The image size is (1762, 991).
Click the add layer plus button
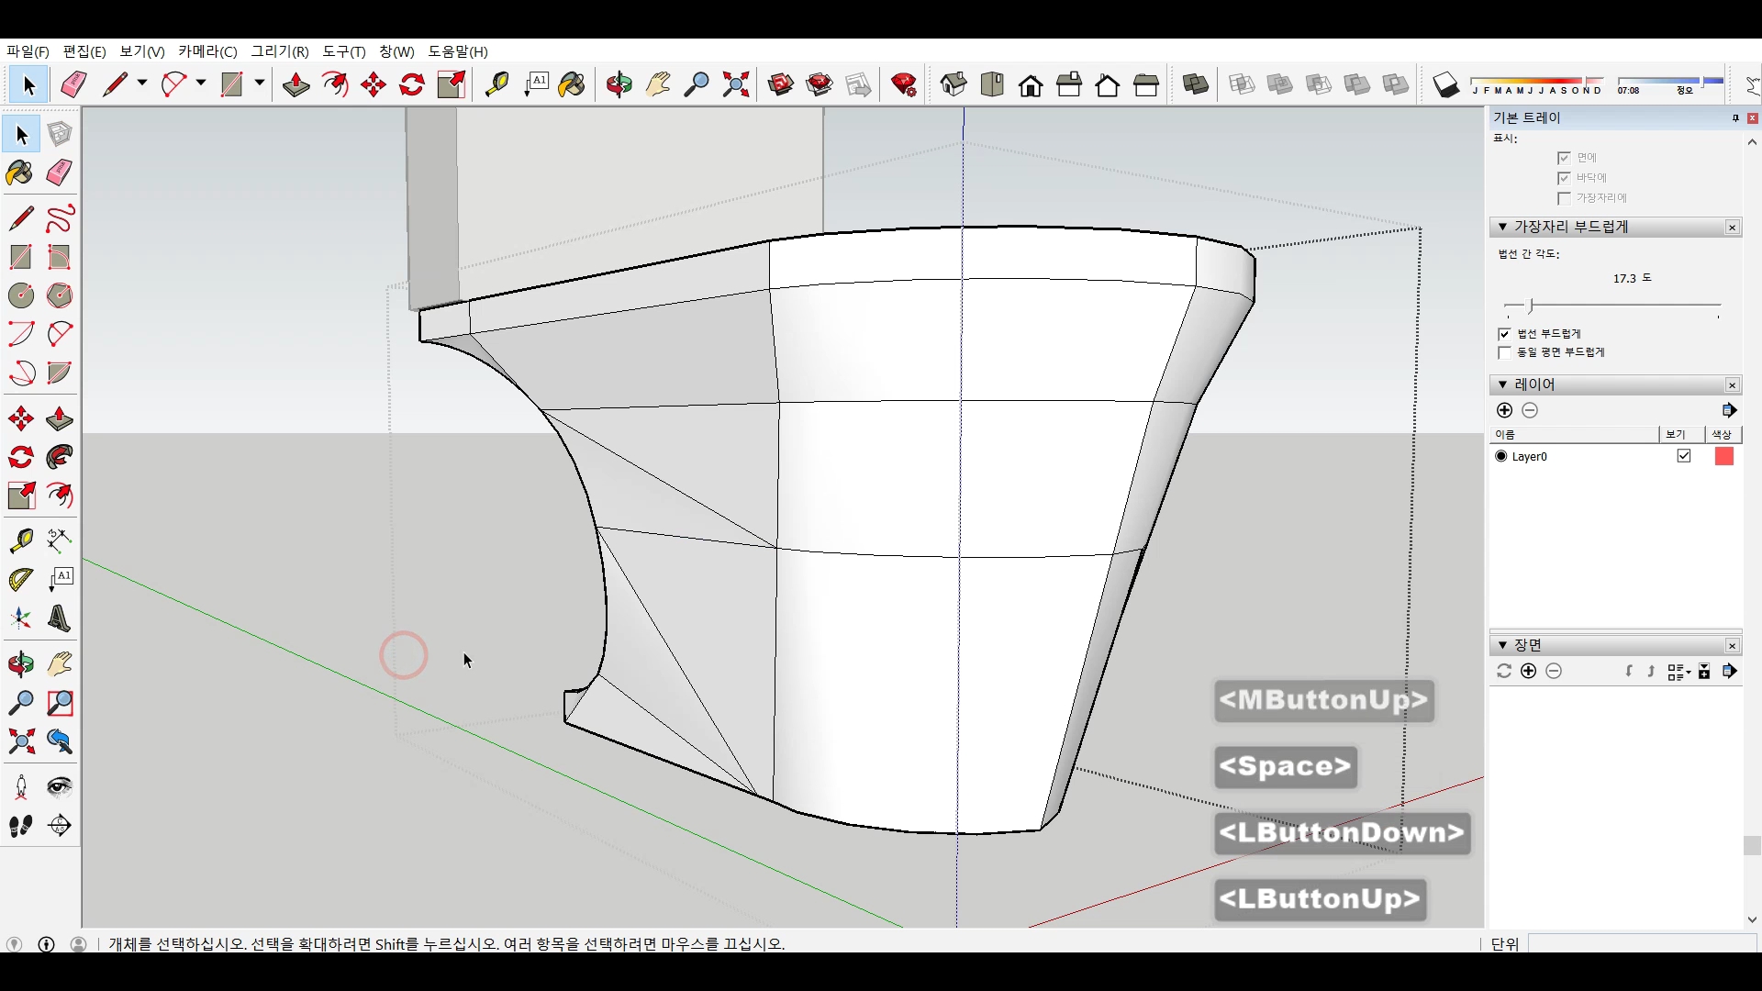point(1504,410)
